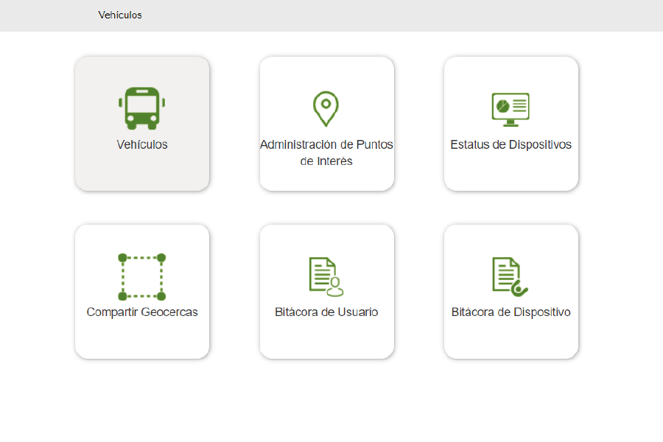663x442 pixels.
Task: Open Administración de Puntos de Interés label
Action: tap(326, 152)
